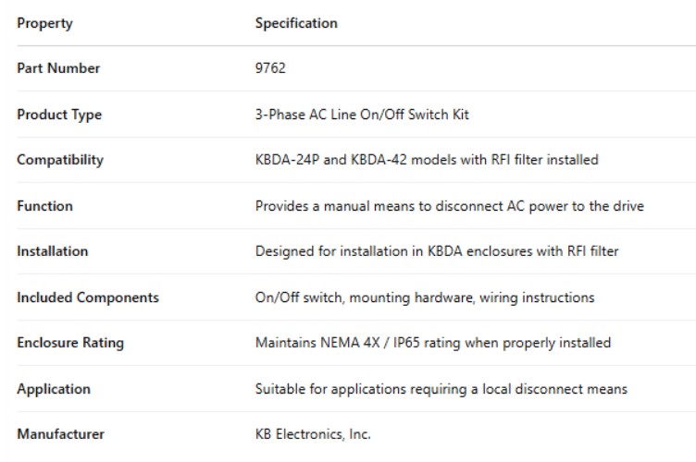Click the 3-Phase AC Line Switch Kit text
Image resolution: width=696 pixels, height=462 pixels.
[x=362, y=115]
